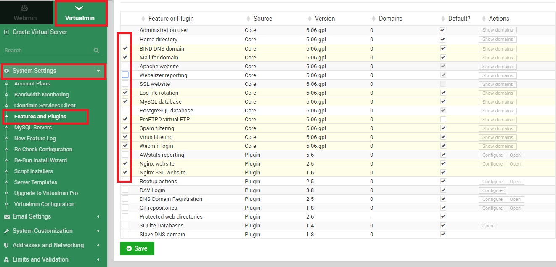Open Server Templates
Image resolution: width=556 pixels, height=267 pixels.
(35, 182)
